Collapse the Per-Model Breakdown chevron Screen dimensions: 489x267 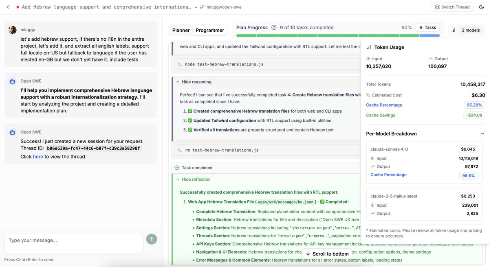pyautogui.click(x=482, y=133)
